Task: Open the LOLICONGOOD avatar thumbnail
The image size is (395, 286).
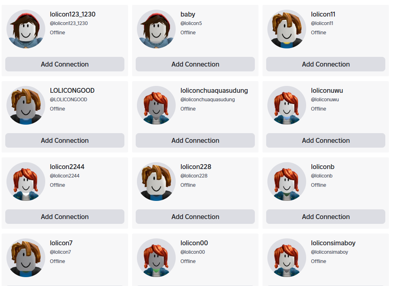Action: 26,105
